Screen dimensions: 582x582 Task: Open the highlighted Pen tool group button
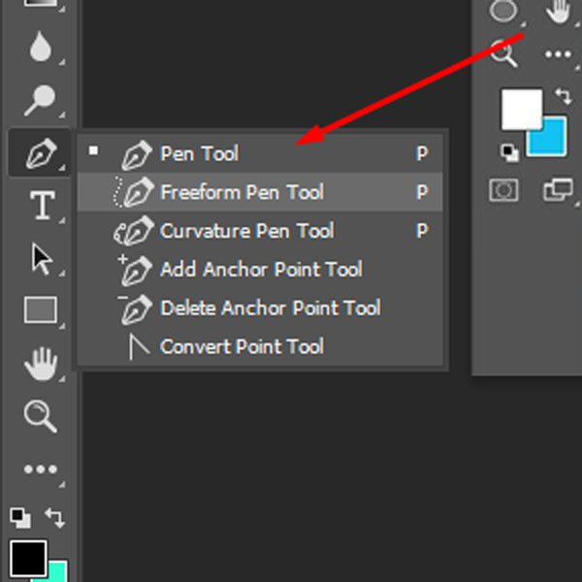click(x=40, y=153)
